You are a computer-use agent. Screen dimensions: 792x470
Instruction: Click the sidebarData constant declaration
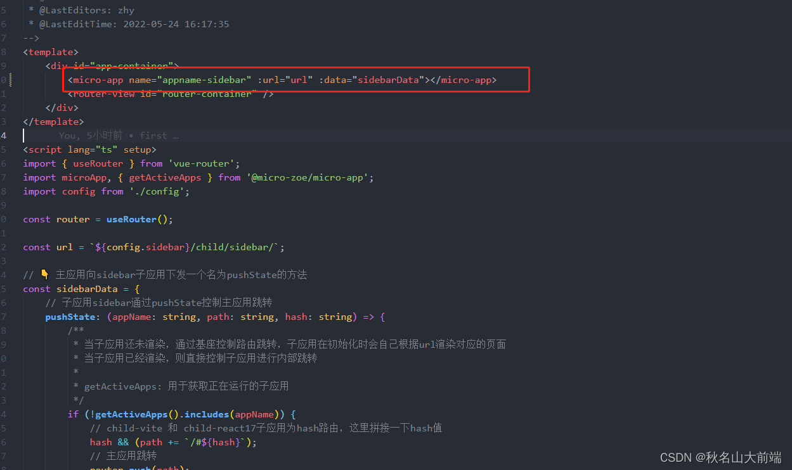point(80,288)
